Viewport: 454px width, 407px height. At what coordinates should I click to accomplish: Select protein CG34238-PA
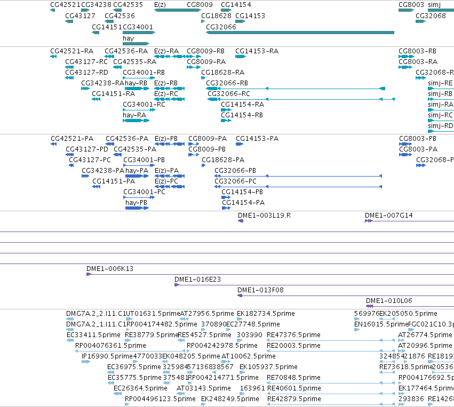click(85, 176)
